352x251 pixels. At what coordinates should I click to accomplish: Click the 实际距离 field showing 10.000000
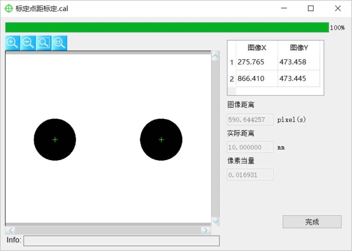(250, 147)
